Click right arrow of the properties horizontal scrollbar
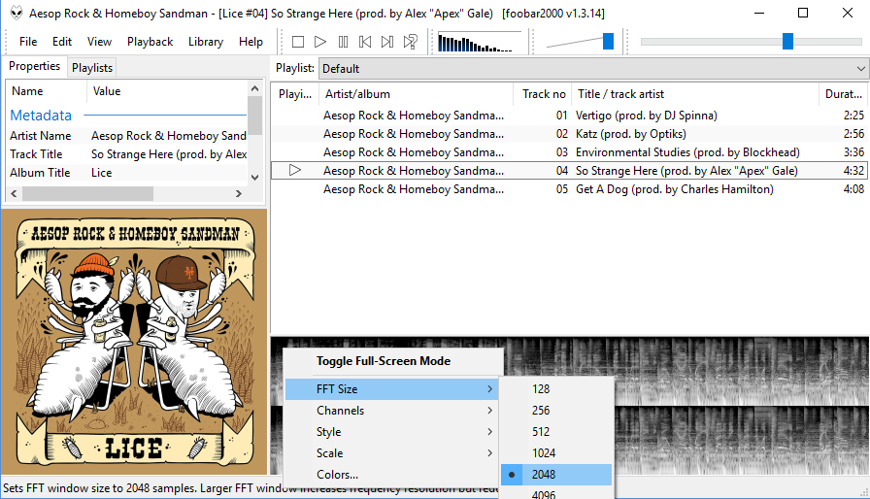This screenshot has width=870, height=499. pyautogui.click(x=239, y=193)
